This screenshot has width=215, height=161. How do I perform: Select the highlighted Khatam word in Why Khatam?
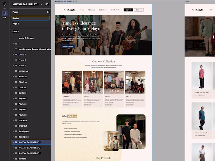(72, 116)
